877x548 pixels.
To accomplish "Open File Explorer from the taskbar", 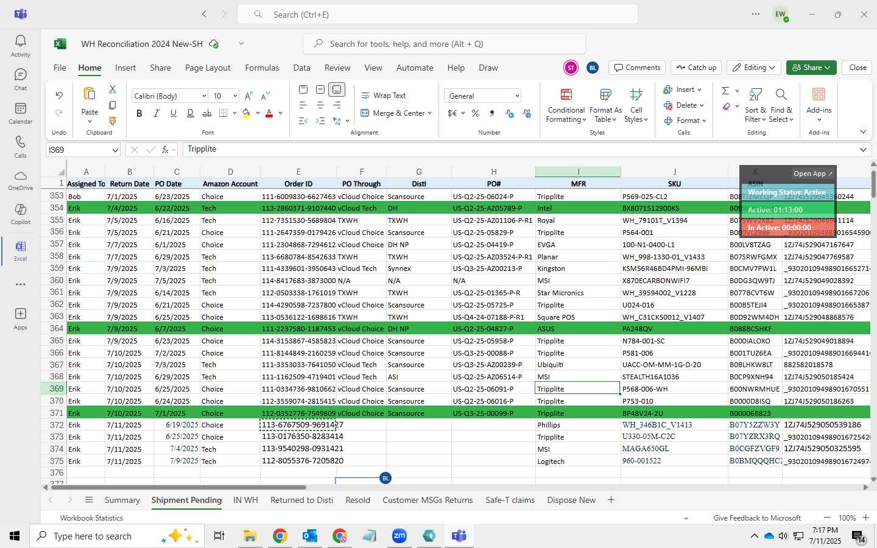I will click(x=250, y=536).
